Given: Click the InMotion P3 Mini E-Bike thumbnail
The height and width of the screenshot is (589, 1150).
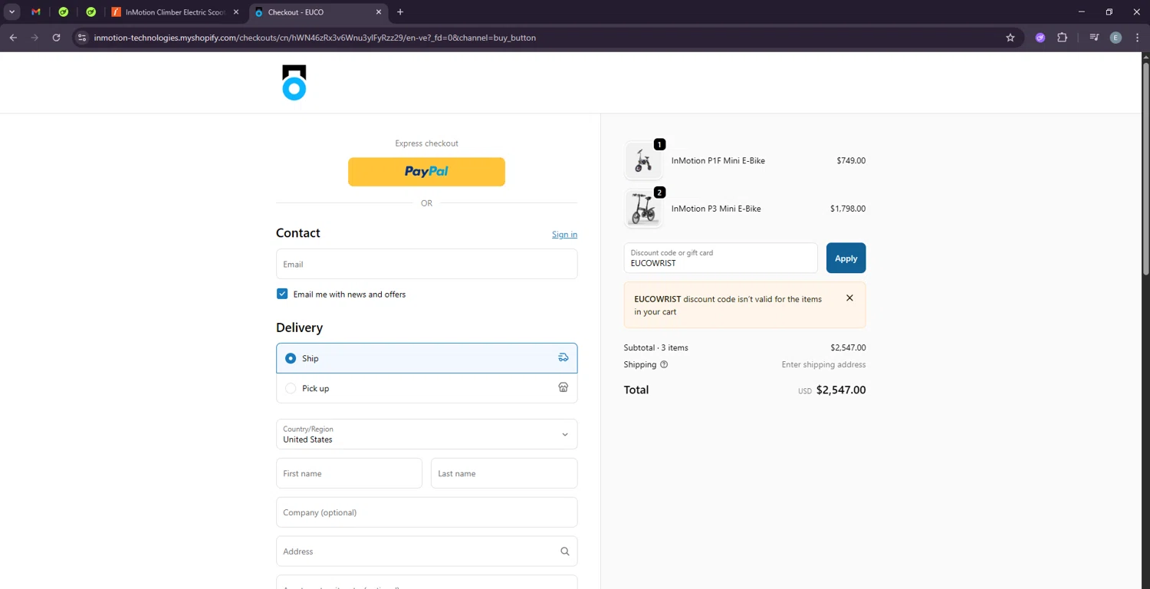Looking at the screenshot, I should [x=643, y=209].
